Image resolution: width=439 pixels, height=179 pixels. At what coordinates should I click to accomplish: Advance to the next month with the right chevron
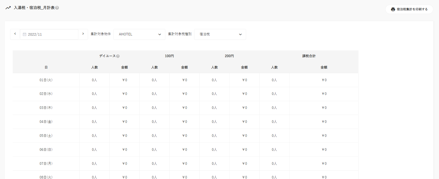click(x=83, y=34)
